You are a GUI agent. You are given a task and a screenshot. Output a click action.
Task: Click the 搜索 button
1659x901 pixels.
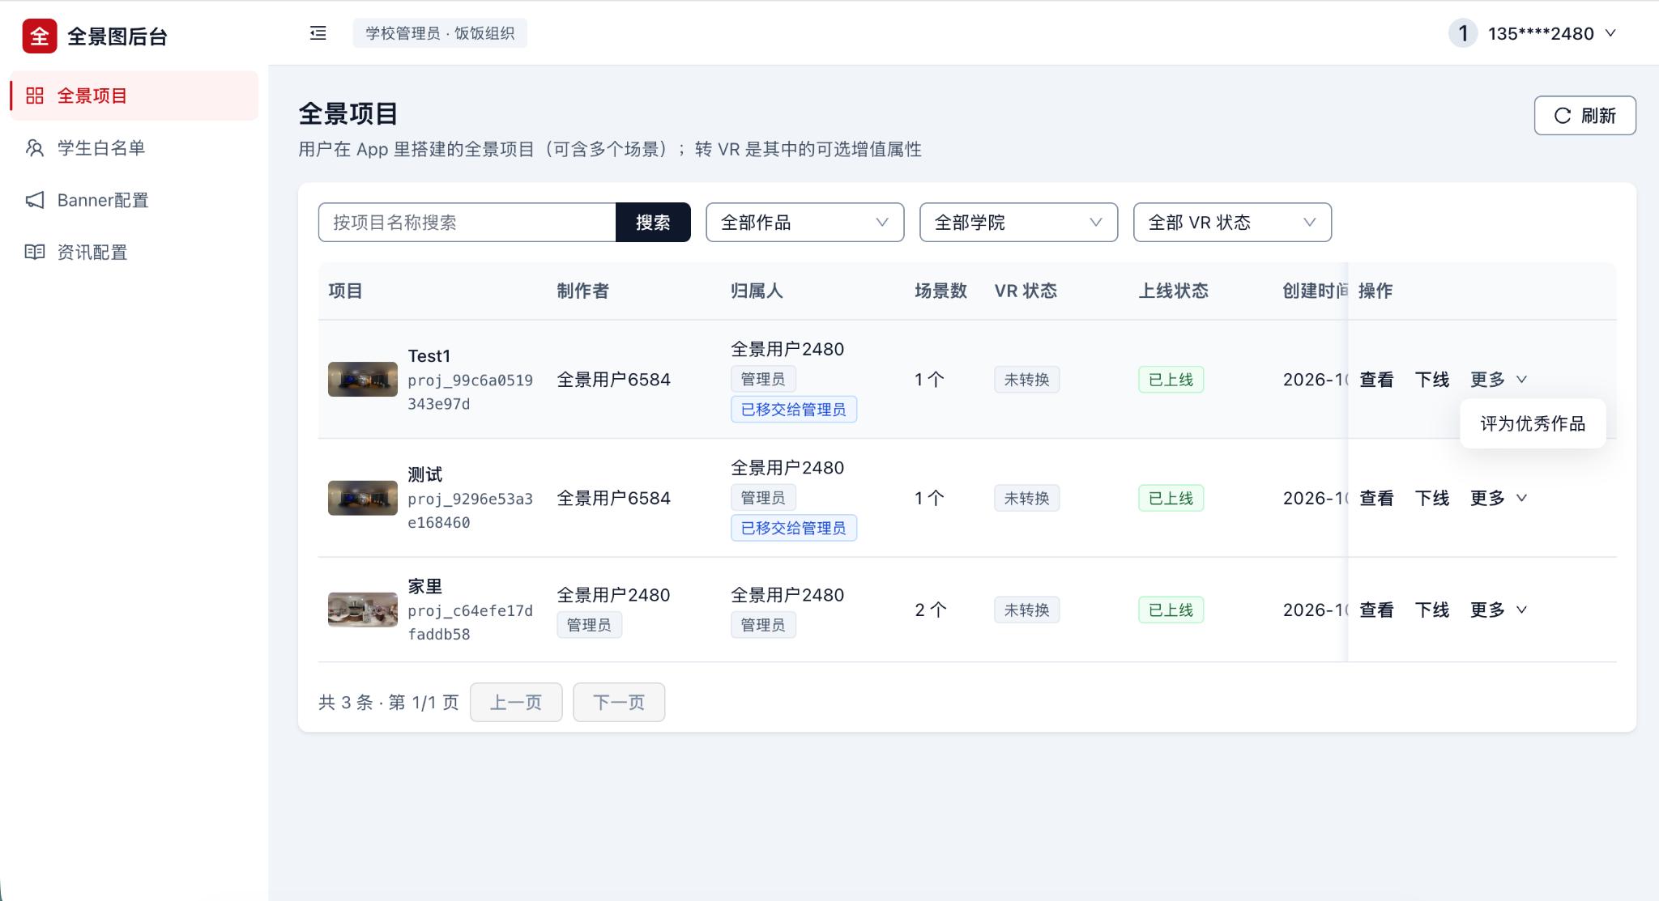(653, 223)
